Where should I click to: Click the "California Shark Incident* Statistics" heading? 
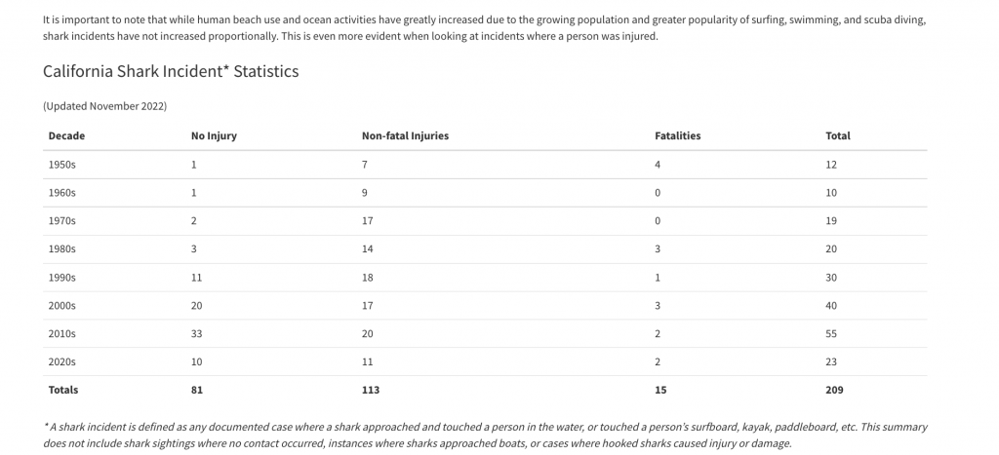(x=171, y=71)
